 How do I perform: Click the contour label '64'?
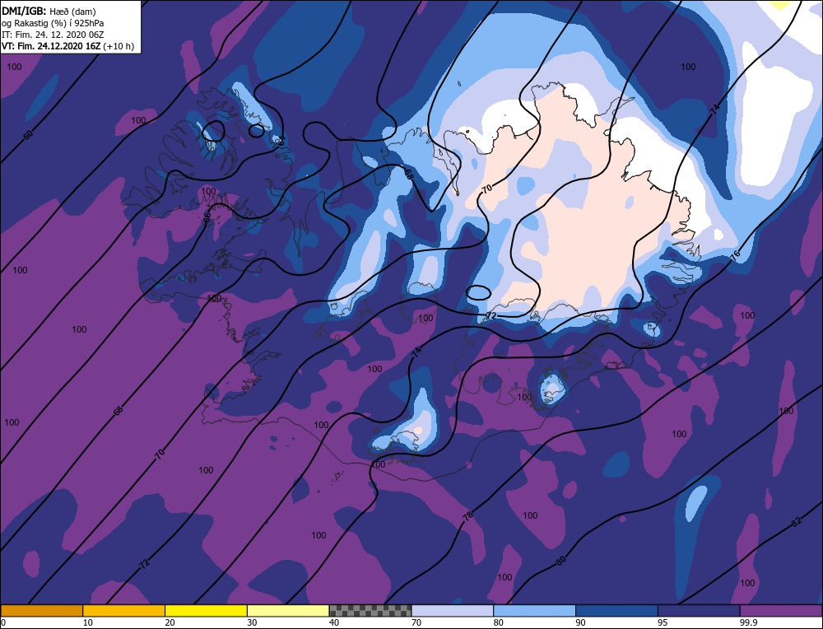pyautogui.click(x=281, y=141)
